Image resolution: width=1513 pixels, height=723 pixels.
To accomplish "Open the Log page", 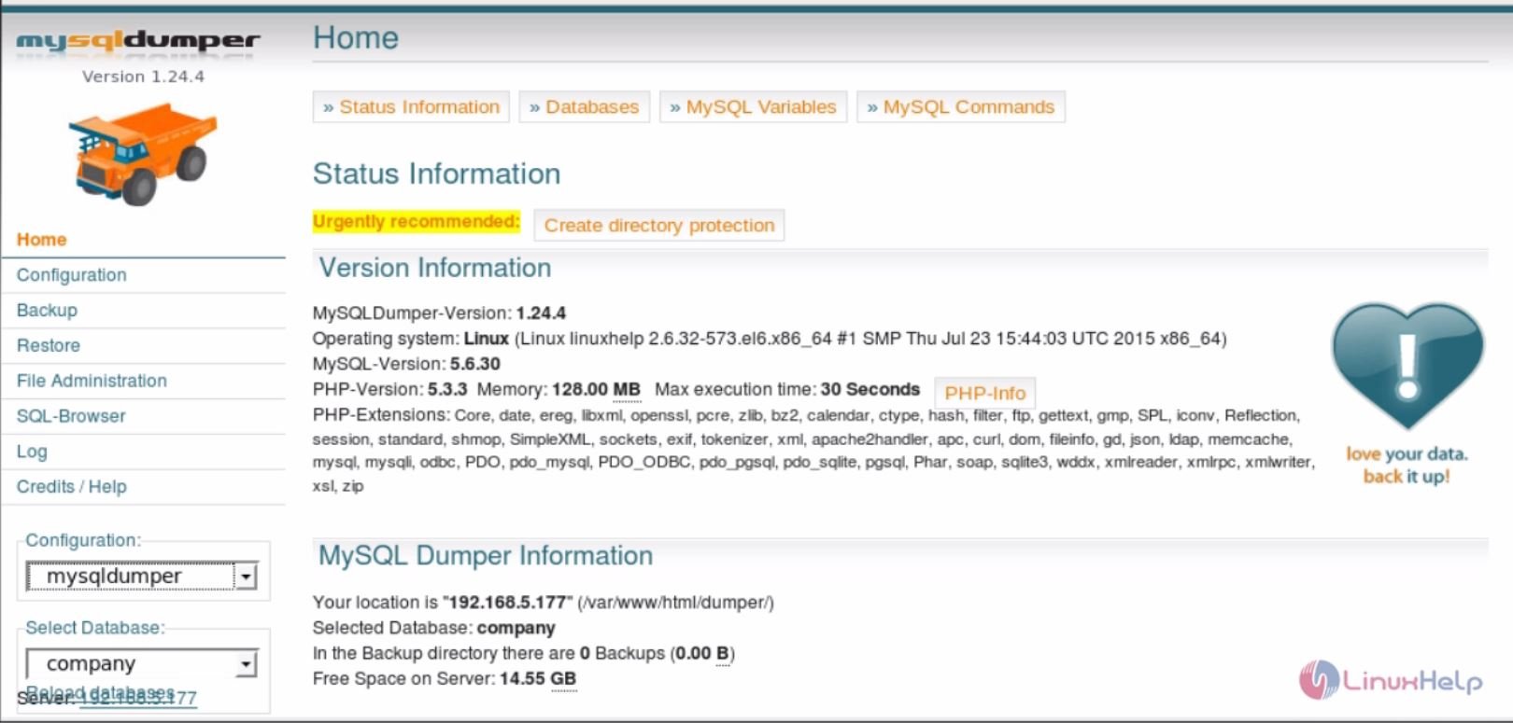I will 32,452.
